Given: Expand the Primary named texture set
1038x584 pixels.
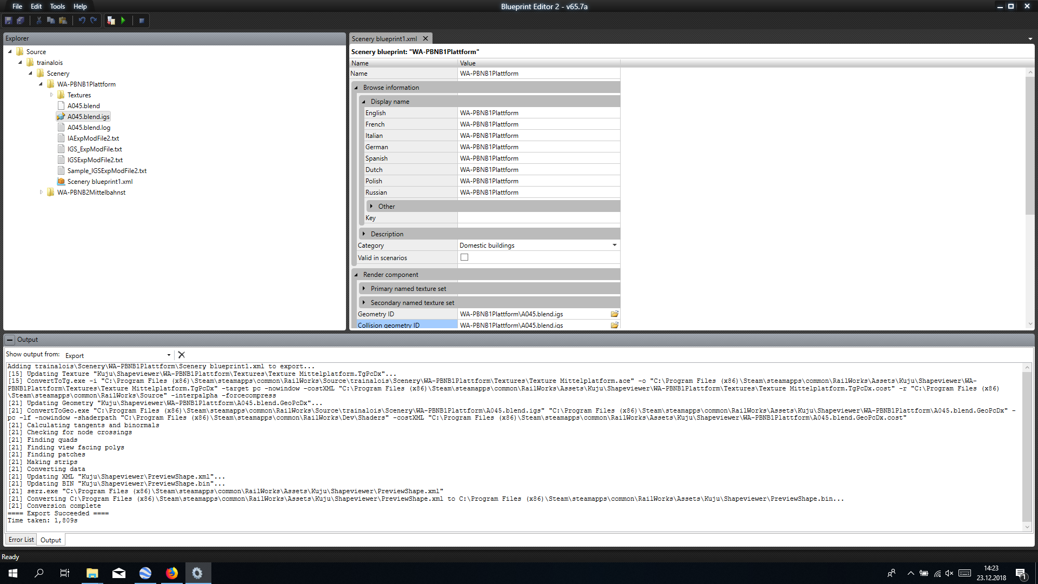Looking at the screenshot, I should tap(364, 288).
